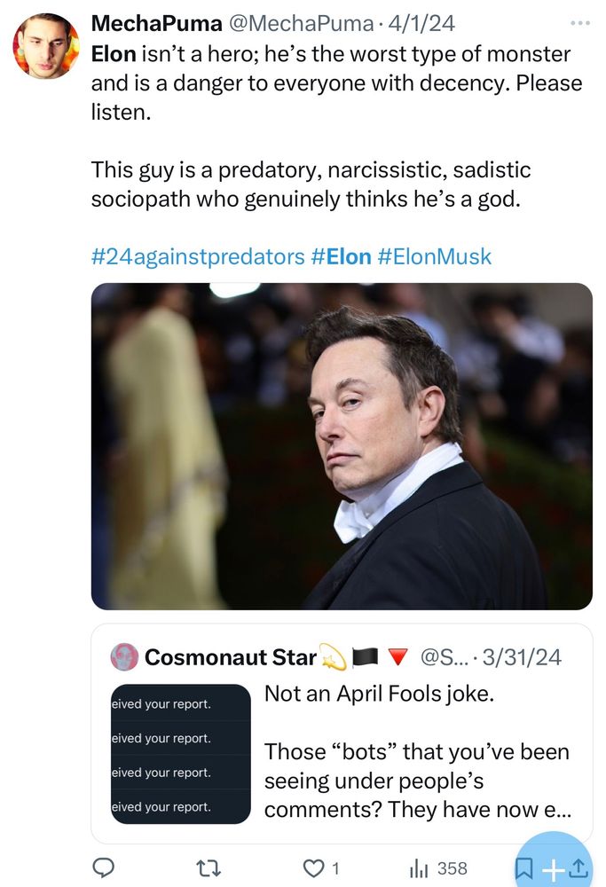Enlarge the photo of man in tuxedo
The image size is (606, 887).
[x=342, y=446]
